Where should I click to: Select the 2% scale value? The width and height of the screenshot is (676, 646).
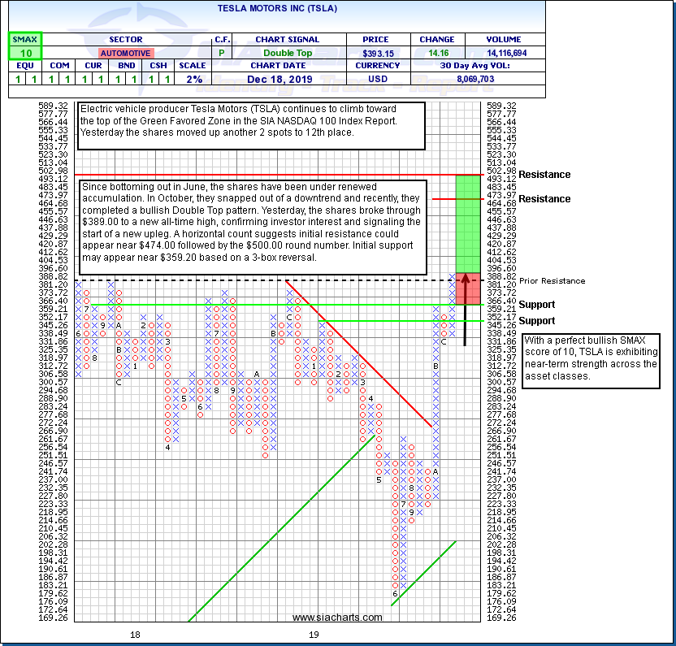click(192, 79)
